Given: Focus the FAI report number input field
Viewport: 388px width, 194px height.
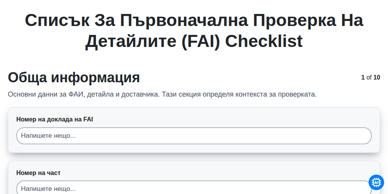Looking at the screenshot, I should point(194,136).
